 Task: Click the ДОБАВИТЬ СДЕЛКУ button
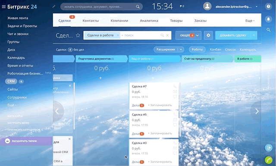pyautogui.click(x=233, y=35)
